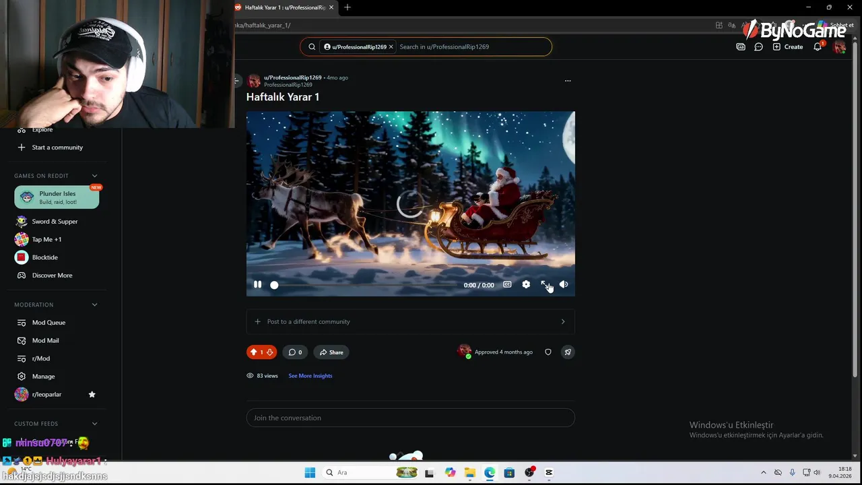
Task: Click the video progress bar
Action: click(x=364, y=285)
